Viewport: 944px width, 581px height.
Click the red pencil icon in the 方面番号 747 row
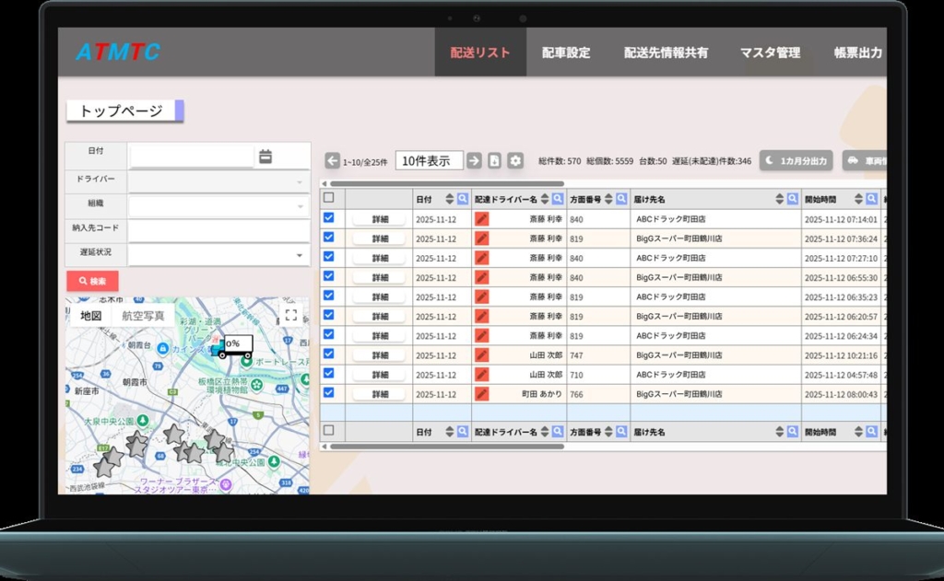coord(481,354)
